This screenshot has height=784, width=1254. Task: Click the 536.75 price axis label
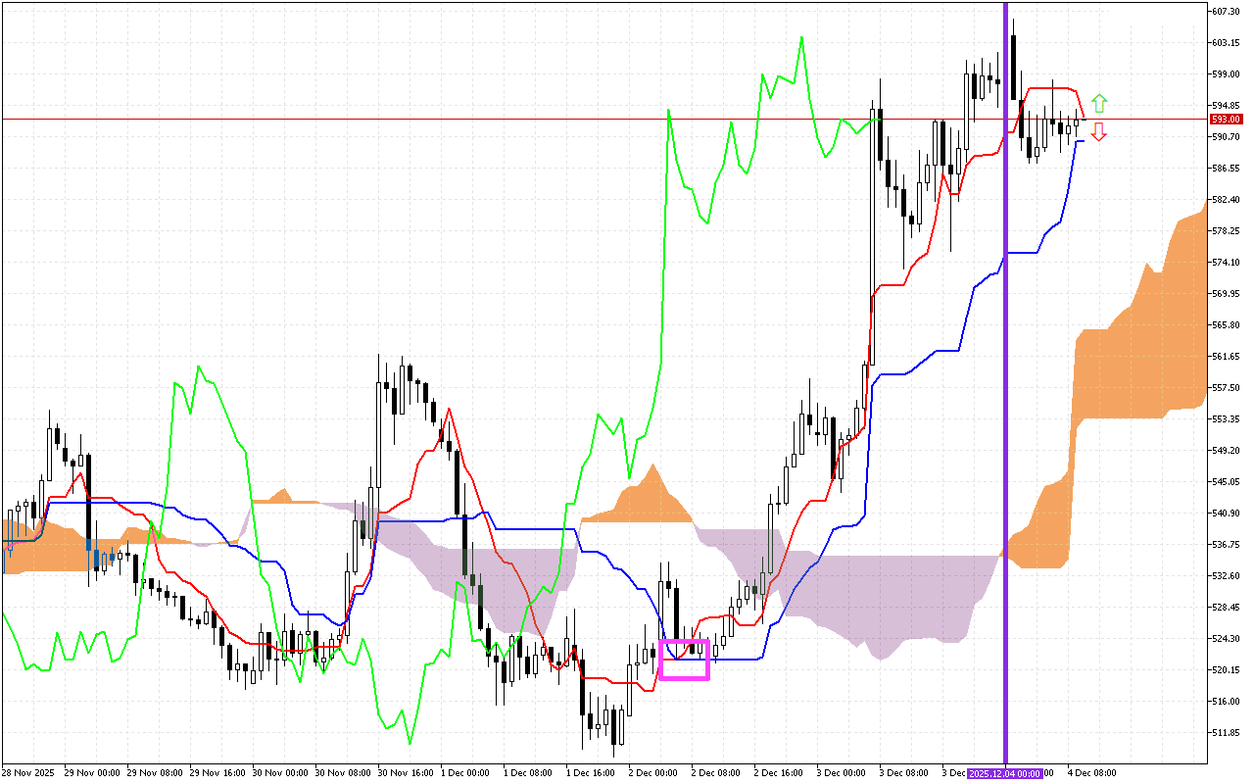point(1227,544)
